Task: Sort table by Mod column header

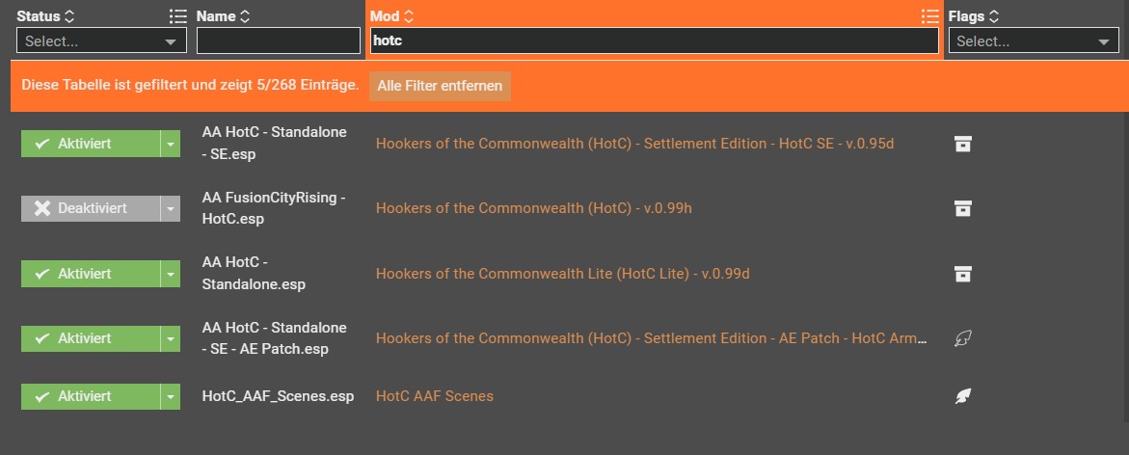Action: (x=391, y=16)
